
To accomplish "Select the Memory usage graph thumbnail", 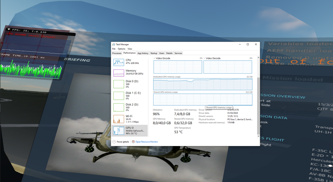I will click(x=119, y=73).
